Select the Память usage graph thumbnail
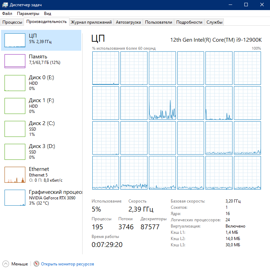This screenshot has height=272, width=270. [x=15, y=61]
